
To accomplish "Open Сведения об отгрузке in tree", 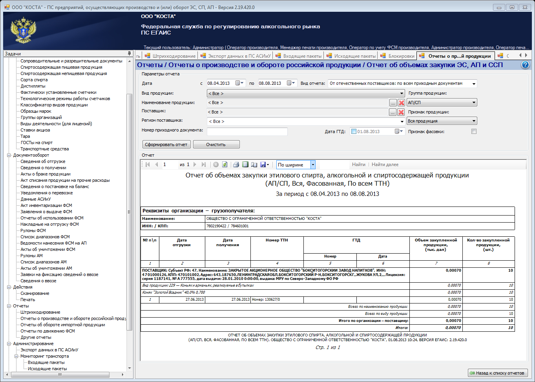I will pyautogui.click(x=43, y=161).
